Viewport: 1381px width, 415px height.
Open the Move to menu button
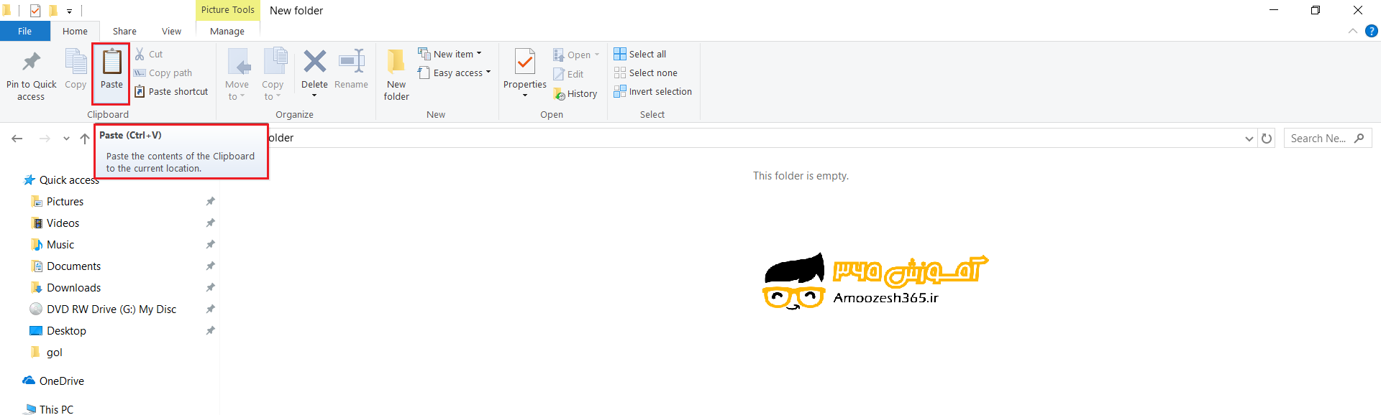click(x=237, y=75)
